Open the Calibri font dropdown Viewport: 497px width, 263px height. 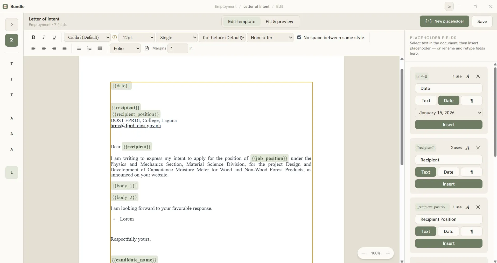[87, 37]
